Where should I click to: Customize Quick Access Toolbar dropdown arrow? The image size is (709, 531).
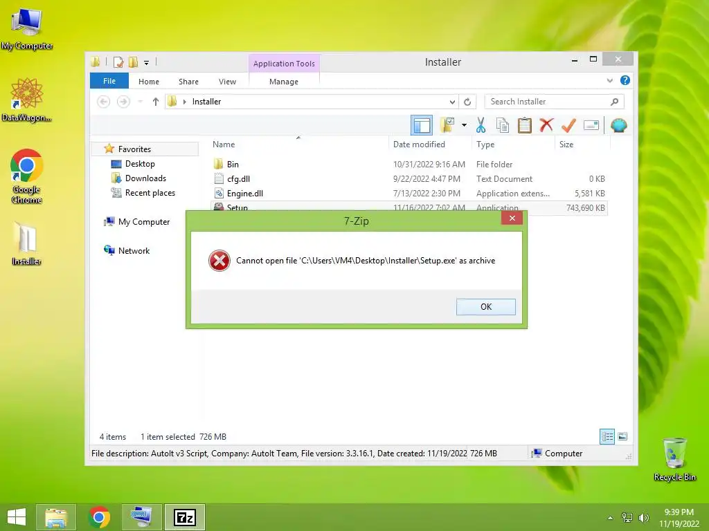click(146, 62)
